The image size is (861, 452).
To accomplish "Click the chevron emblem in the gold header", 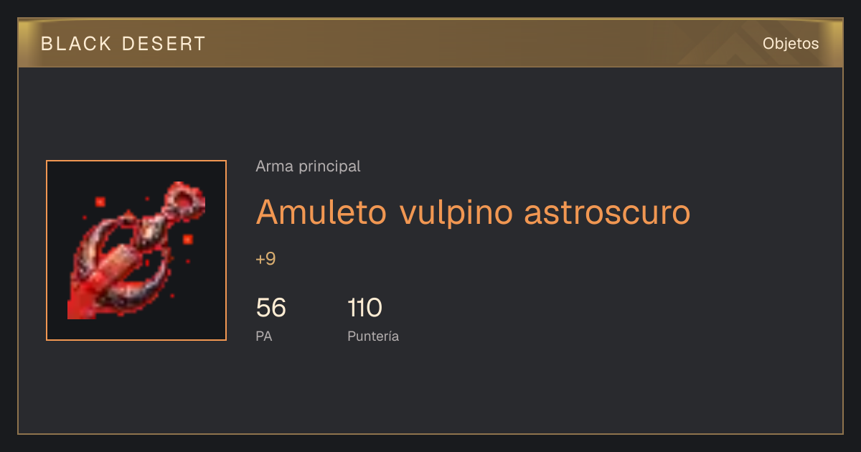I will [725, 47].
